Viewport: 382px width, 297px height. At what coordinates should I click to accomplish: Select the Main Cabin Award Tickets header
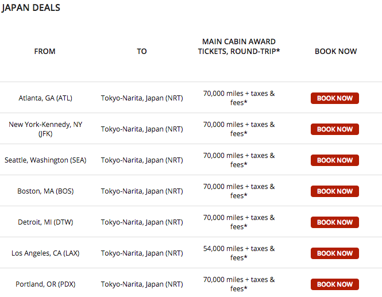(x=238, y=47)
